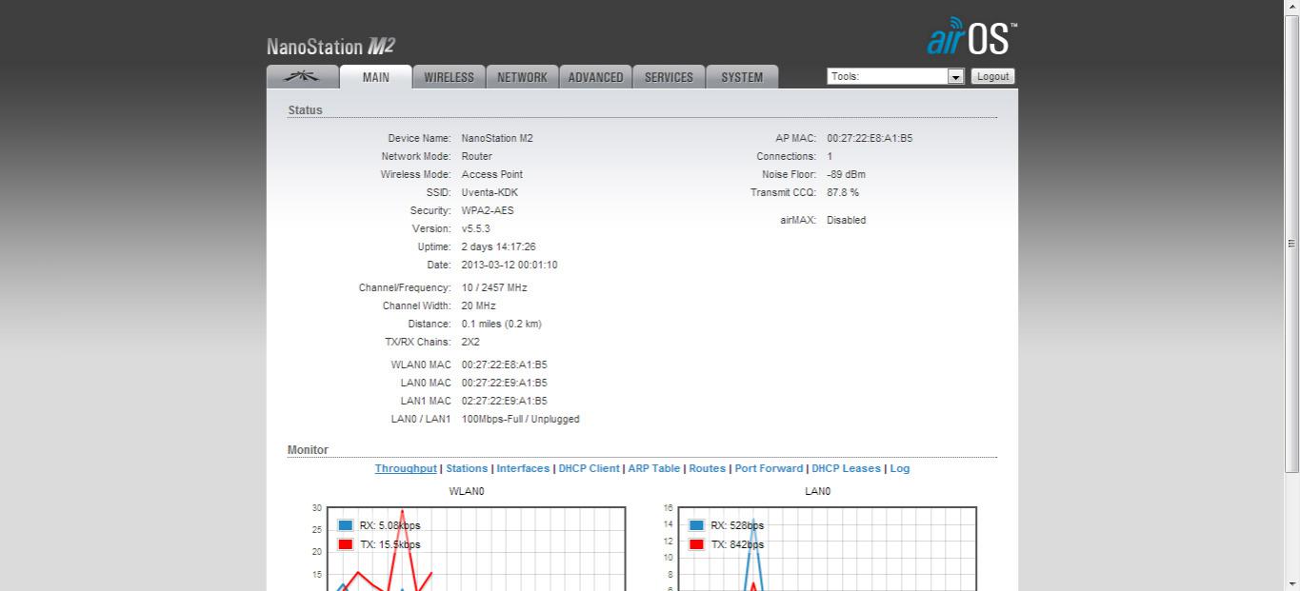Open the SYSTEM tab
Image resolution: width=1300 pixels, height=591 pixels.
742,77
